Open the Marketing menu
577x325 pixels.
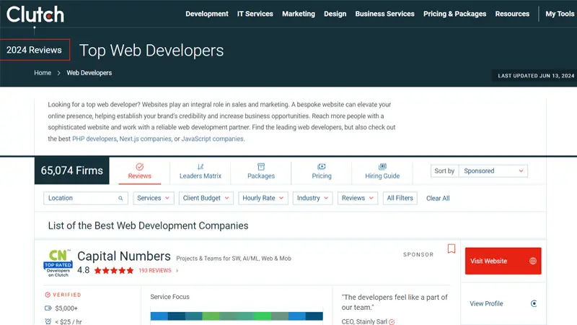pyautogui.click(x=299, y=14)
